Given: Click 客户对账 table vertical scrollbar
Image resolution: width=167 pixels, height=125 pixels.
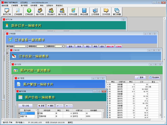Looking at the screenshot, I should click(x=160, y=100).
